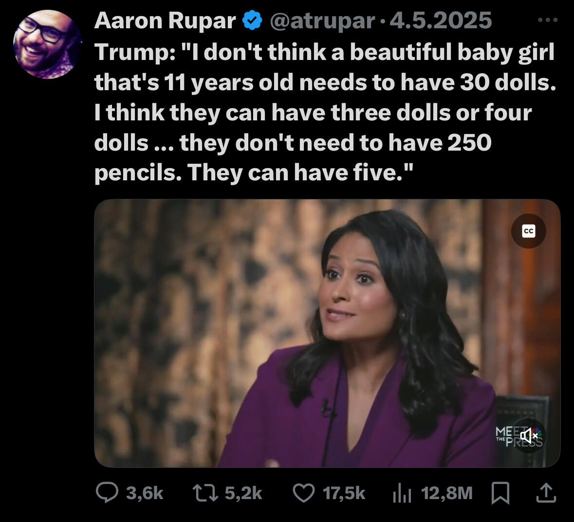574x522 pixels.
Task: Click the 17,5k likes count
Action: point(344,493)
